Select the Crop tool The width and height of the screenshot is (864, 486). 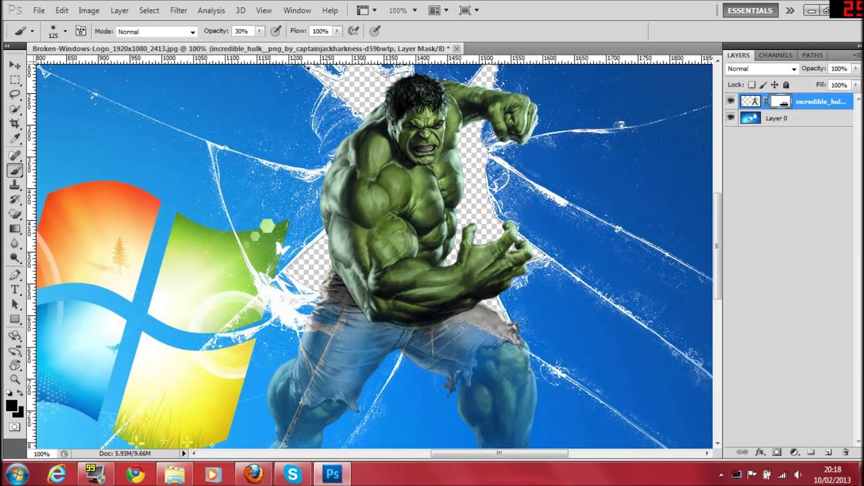(14, 124)
